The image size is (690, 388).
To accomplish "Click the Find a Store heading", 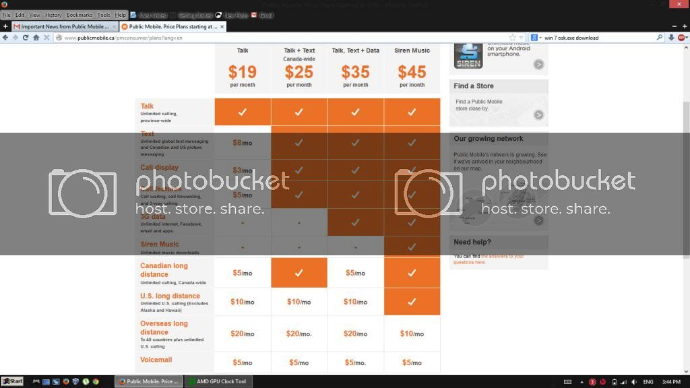I will (x=474, y=86).
